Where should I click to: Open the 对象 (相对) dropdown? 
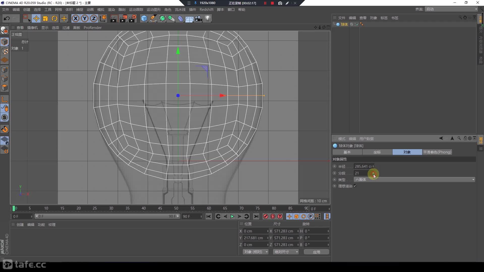(x=256, y=252)
